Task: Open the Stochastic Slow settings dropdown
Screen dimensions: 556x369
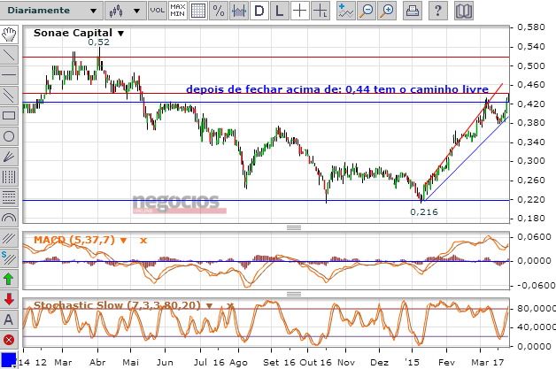Action: 209,305
